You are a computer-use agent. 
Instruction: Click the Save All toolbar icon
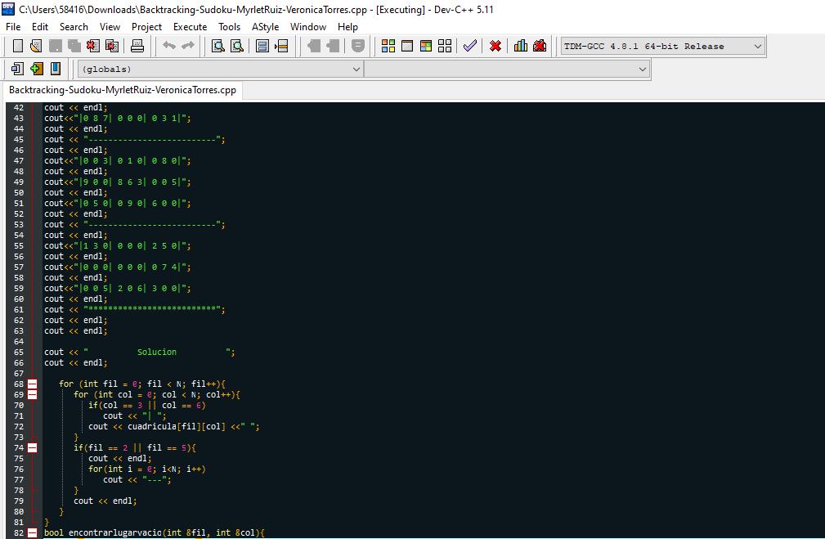click(x=74, y=47)
